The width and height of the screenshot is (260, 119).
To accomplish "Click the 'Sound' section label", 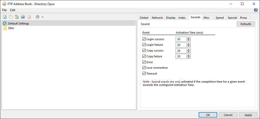I will pyautogui.click(x=145, y=24).
